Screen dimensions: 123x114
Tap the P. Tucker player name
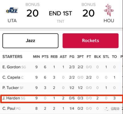click(11, 88)
